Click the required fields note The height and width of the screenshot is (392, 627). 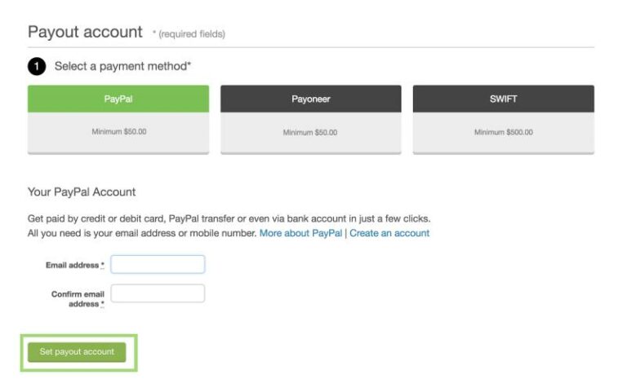[x=189, y=34]
